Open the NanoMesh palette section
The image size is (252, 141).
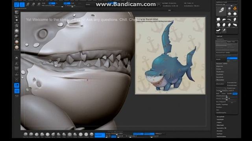tap(220, 119)
